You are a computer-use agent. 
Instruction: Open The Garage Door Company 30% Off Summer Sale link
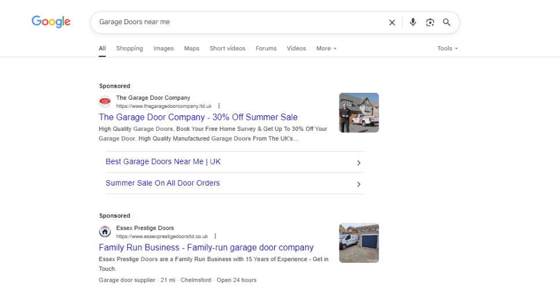[x=198, y=117]
